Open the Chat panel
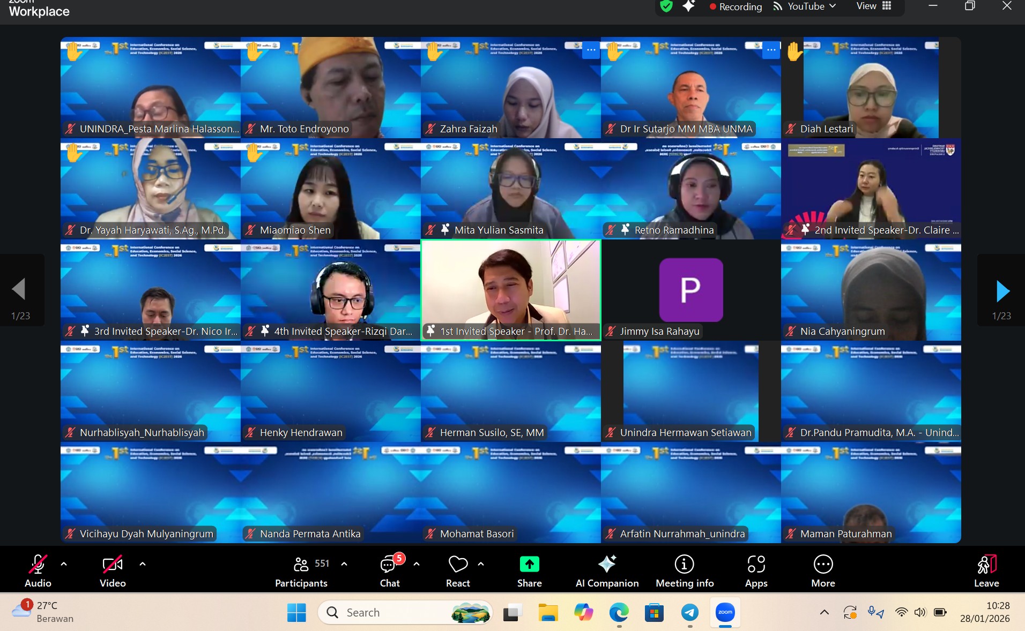Viewport: 1025px width, 631px height. (x=389, y=570)
